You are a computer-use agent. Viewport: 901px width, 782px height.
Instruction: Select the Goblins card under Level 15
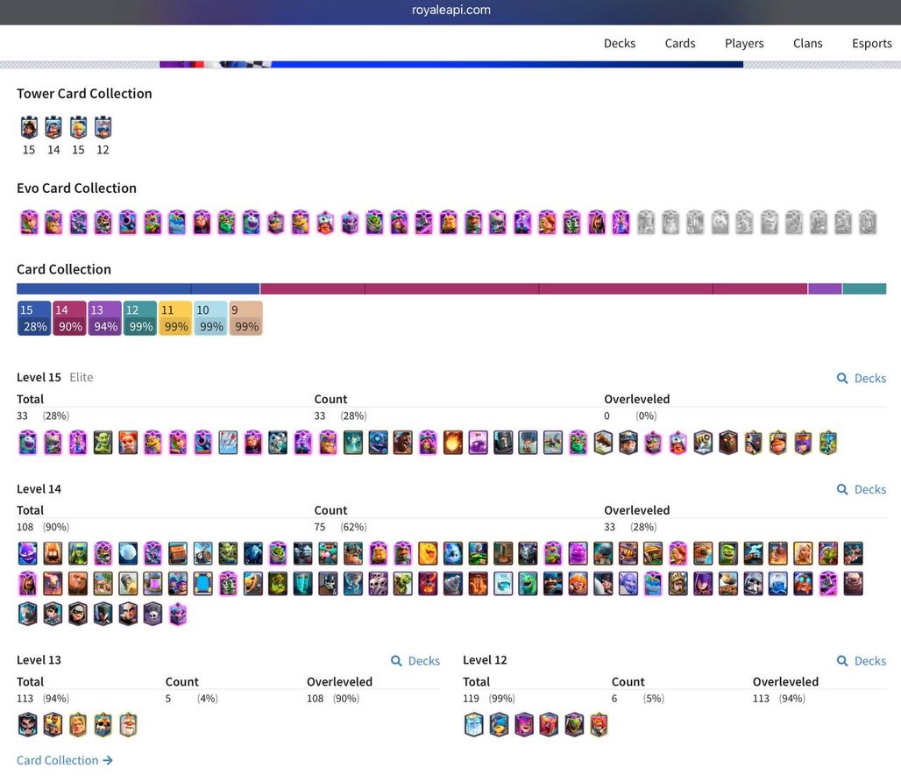pyautogui.click(x=103, y=443)
